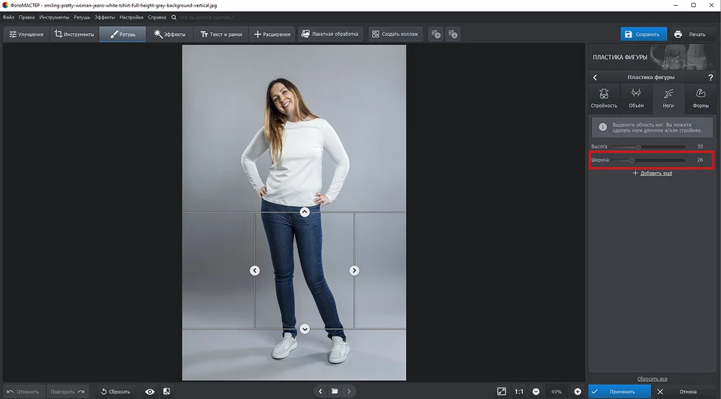
Task: Go back with the arrow in Пластика фигуры
Action: click(x=595, y=77)
